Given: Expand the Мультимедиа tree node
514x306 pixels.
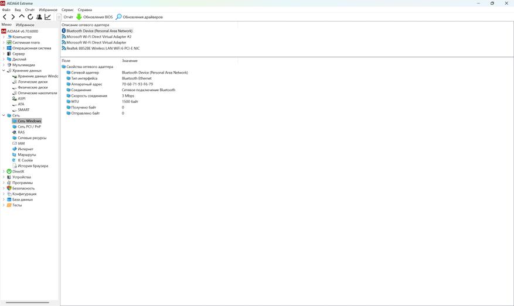Looking at the screenshot, I should coord(4,65).
